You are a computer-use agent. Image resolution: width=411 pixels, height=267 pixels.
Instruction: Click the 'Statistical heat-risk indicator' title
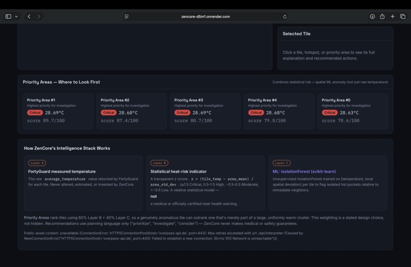[178, 171]
